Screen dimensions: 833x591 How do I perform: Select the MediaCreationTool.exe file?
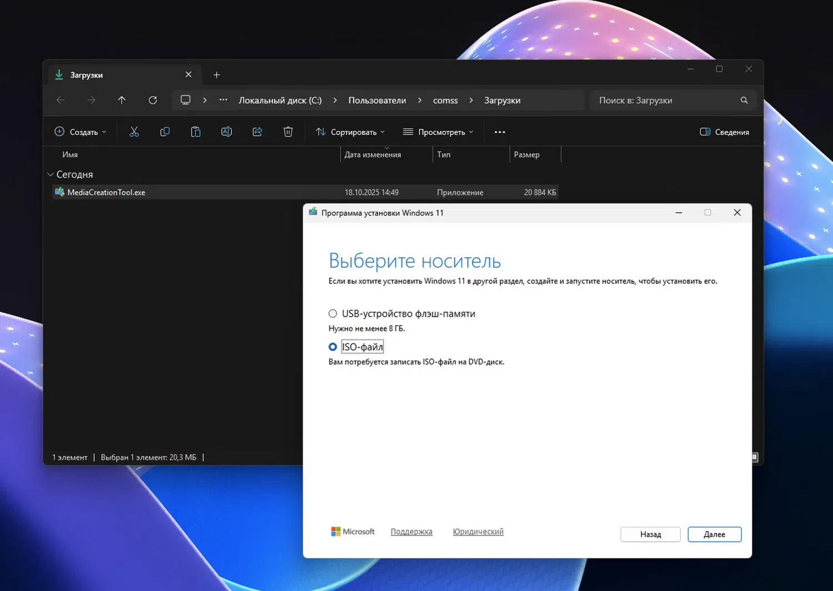point(305,192)
